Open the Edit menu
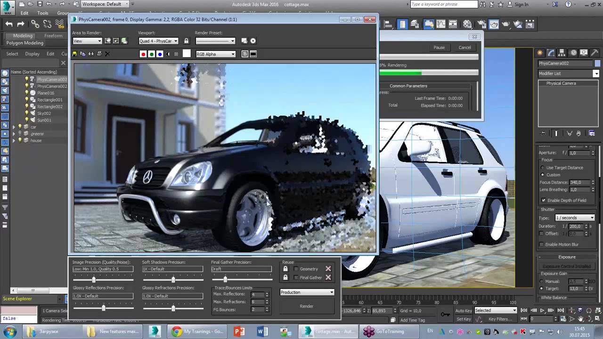 click(x=24, y=13)
